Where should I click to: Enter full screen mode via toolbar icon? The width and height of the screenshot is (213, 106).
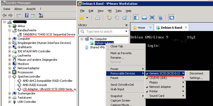click(x=152, y=18)
